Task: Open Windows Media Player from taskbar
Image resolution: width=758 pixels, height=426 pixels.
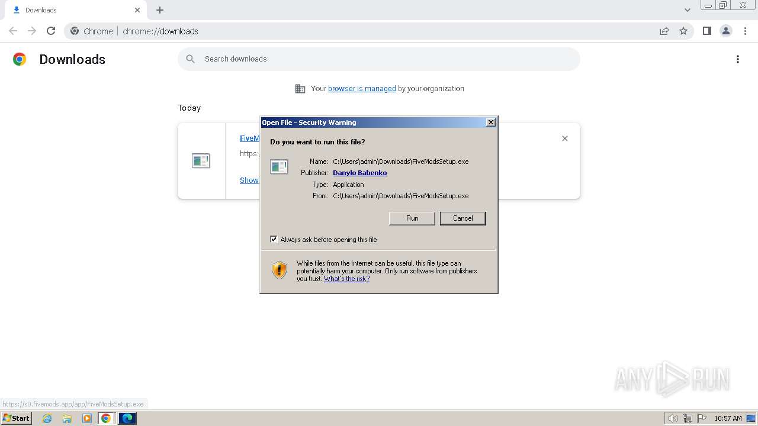Action: coord(87,418)
